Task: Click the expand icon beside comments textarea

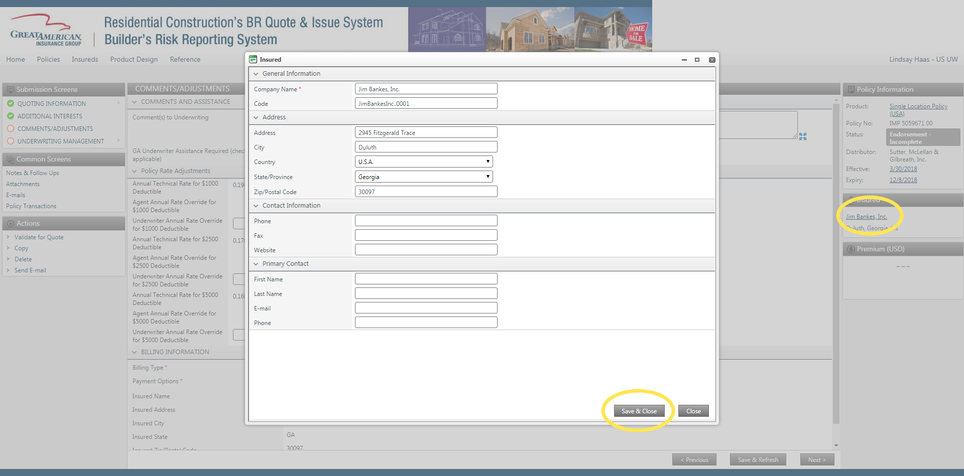Action: click(802, 136)
